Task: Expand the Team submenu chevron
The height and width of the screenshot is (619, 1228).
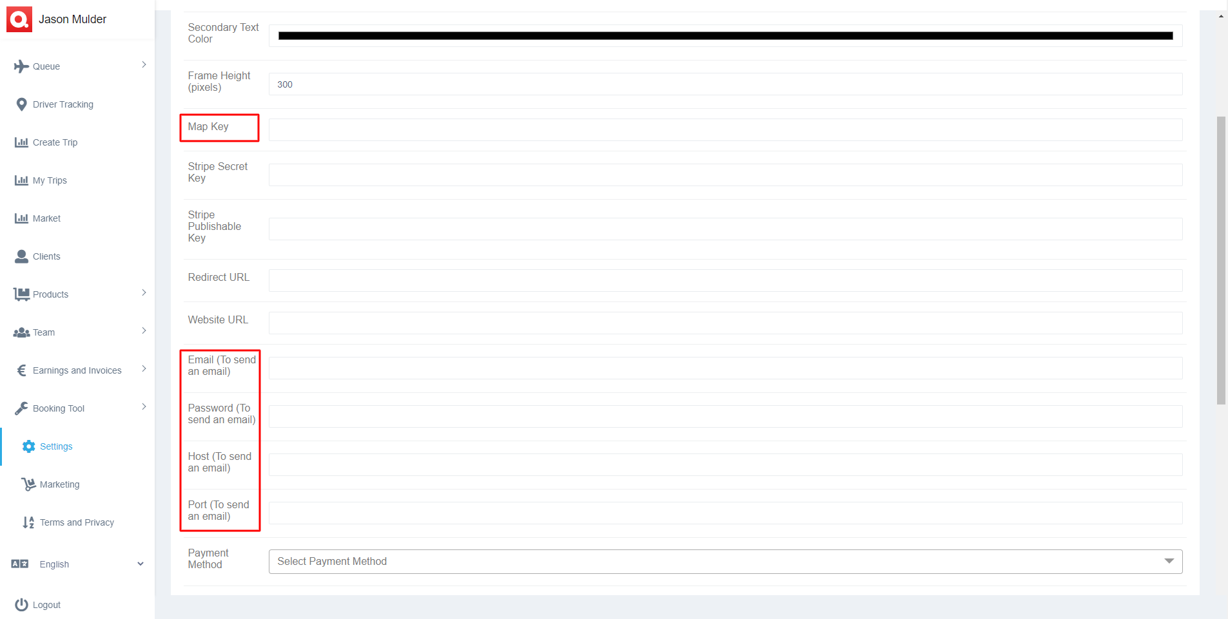Action: point(144,330)
